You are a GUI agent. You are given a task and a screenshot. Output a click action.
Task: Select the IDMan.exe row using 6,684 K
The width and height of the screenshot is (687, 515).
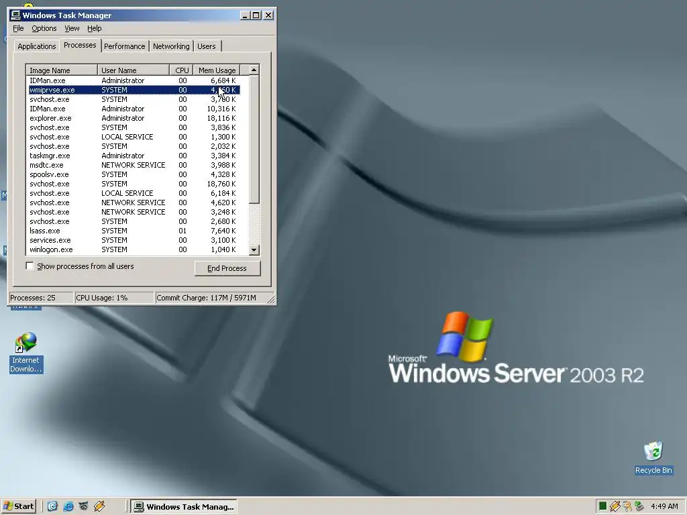[133, 80]
